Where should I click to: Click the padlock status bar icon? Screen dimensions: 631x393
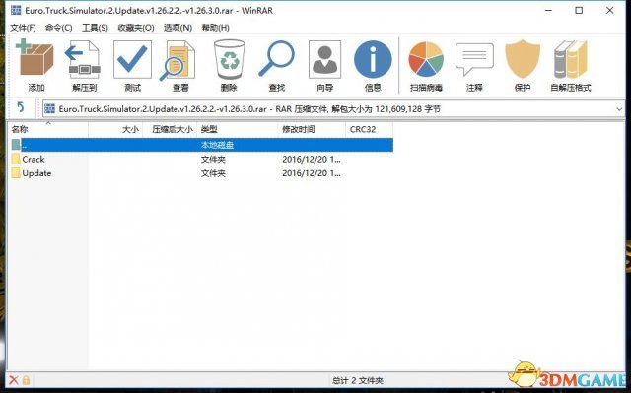pos(27,380)
